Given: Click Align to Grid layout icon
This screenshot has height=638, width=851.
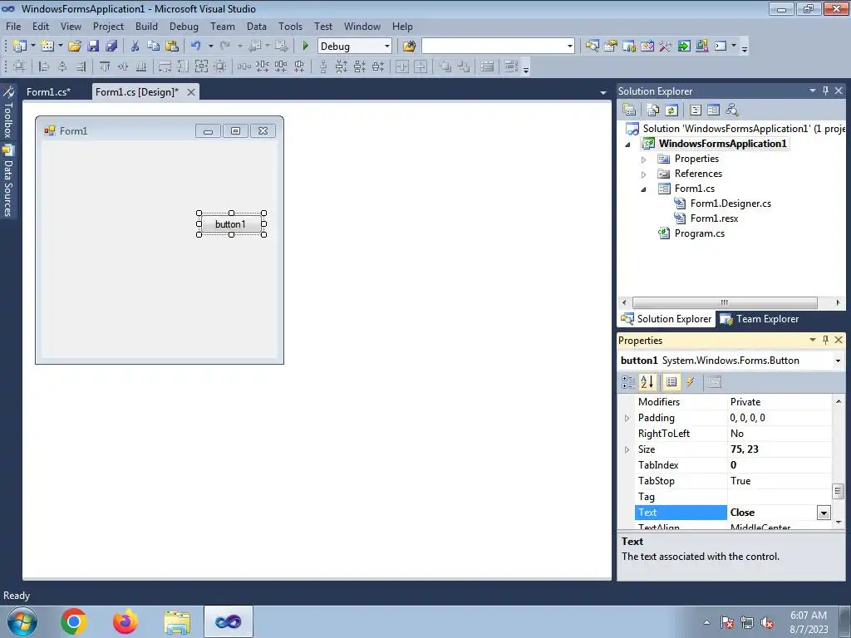Looking at the screenshot, I should 20,66.
